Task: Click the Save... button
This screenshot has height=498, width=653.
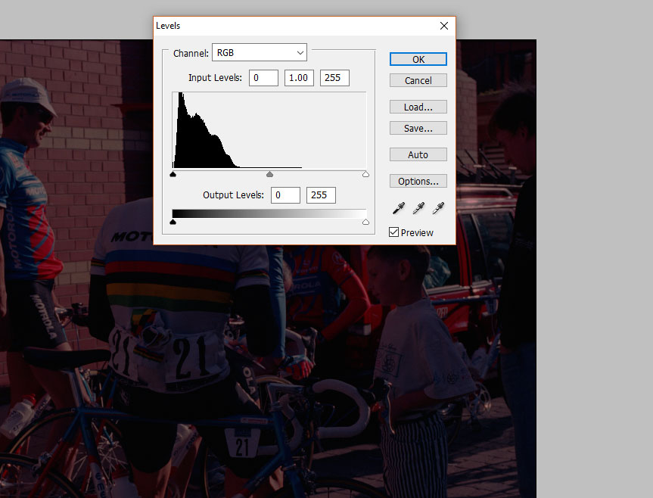Action: (418, 128)
